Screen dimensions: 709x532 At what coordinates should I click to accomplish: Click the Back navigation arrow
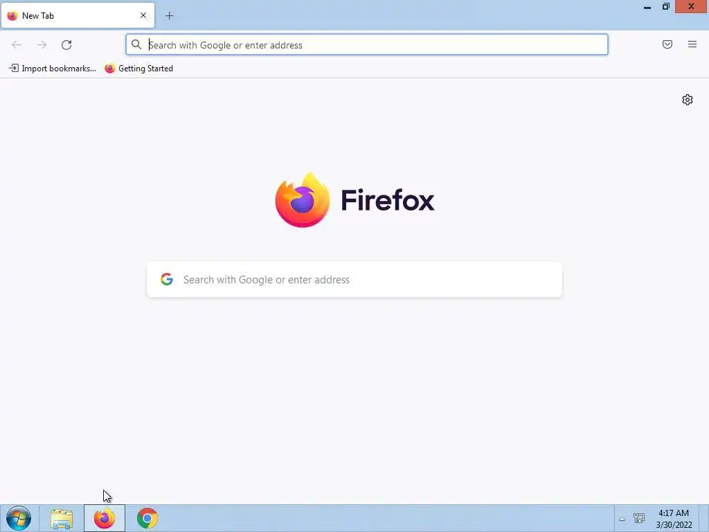(x=17, y=45)
